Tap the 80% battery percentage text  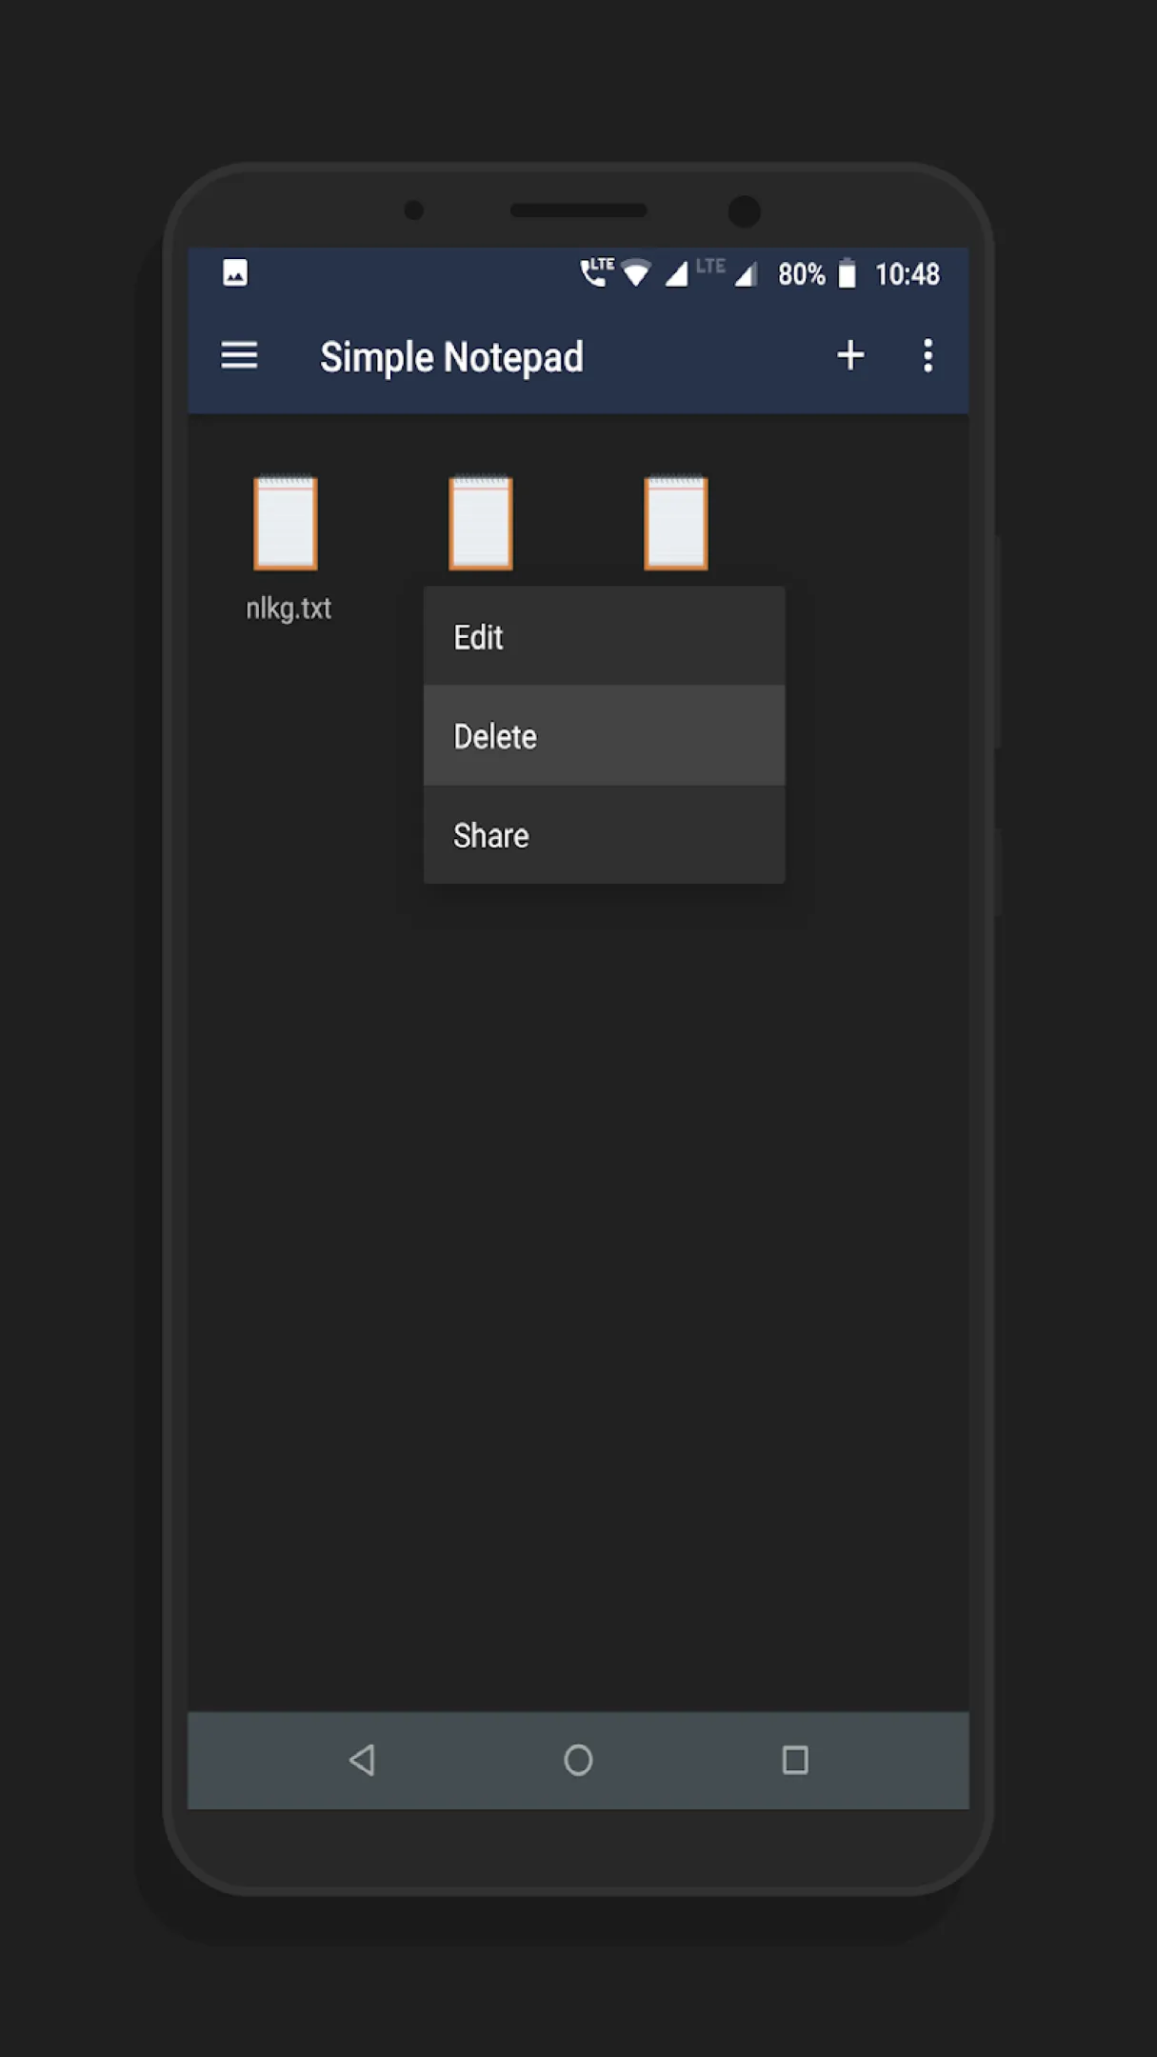coord(802,274)
